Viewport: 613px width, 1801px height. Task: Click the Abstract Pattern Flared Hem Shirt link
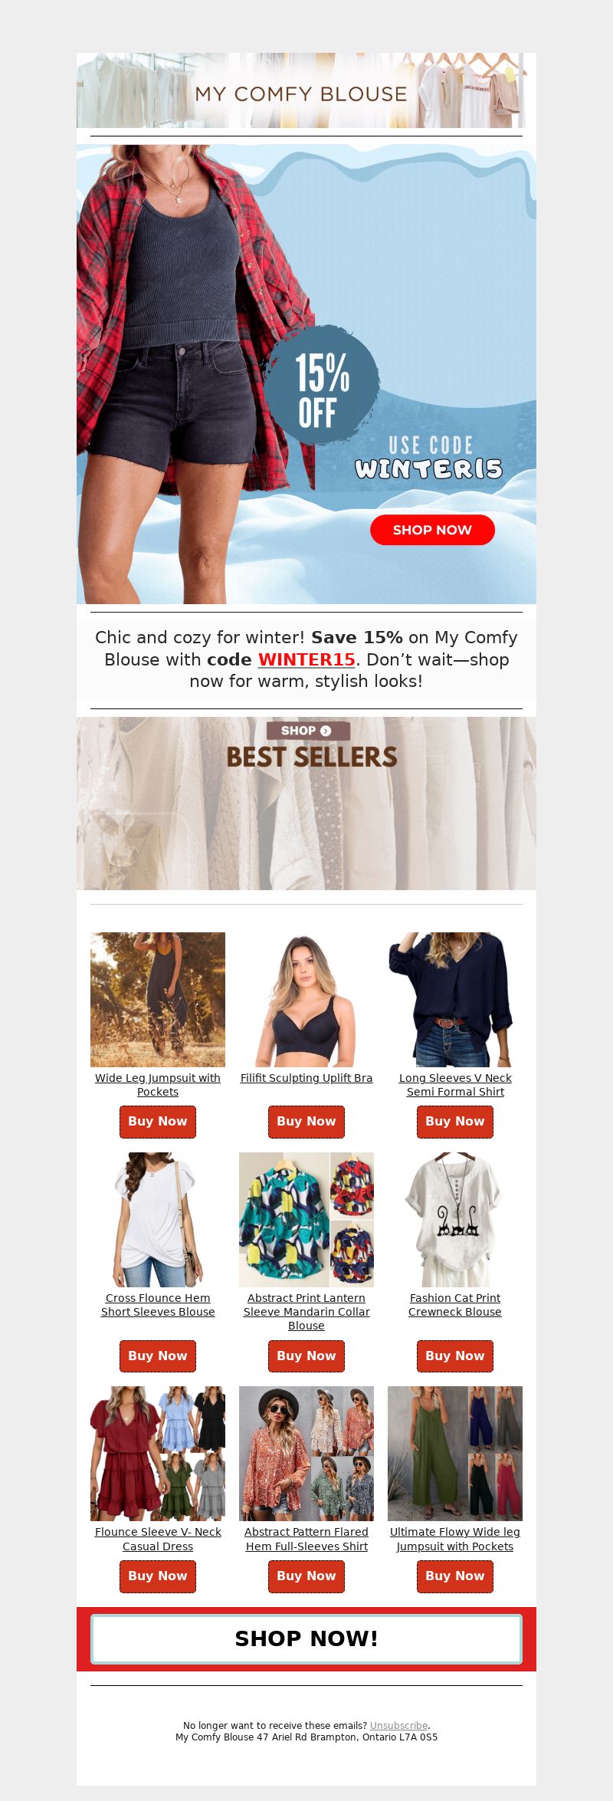(x=306, y=1539)
